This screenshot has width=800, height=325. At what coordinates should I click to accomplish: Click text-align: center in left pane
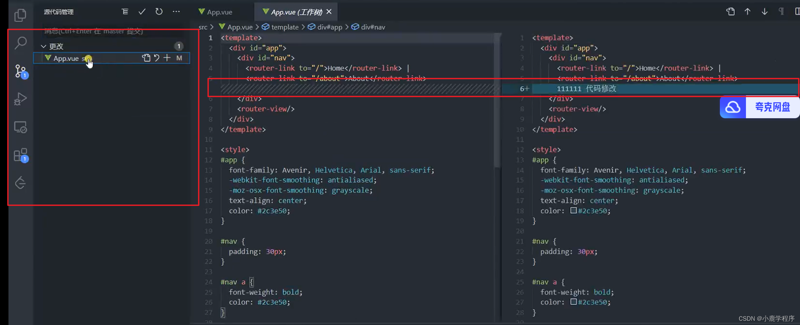click(x=267, y=201)
